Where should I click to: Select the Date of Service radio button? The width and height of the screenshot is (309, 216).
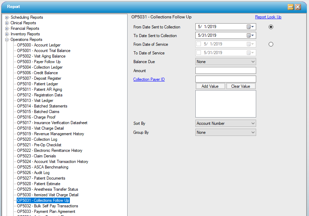271,44
